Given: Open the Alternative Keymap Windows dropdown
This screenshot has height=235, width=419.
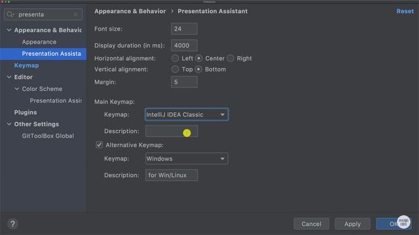Looking at the screenshot, I should click(x=187, y=159).
